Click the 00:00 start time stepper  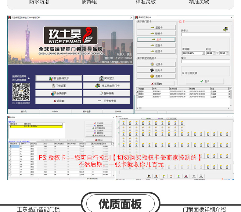(x=214, y=53)
